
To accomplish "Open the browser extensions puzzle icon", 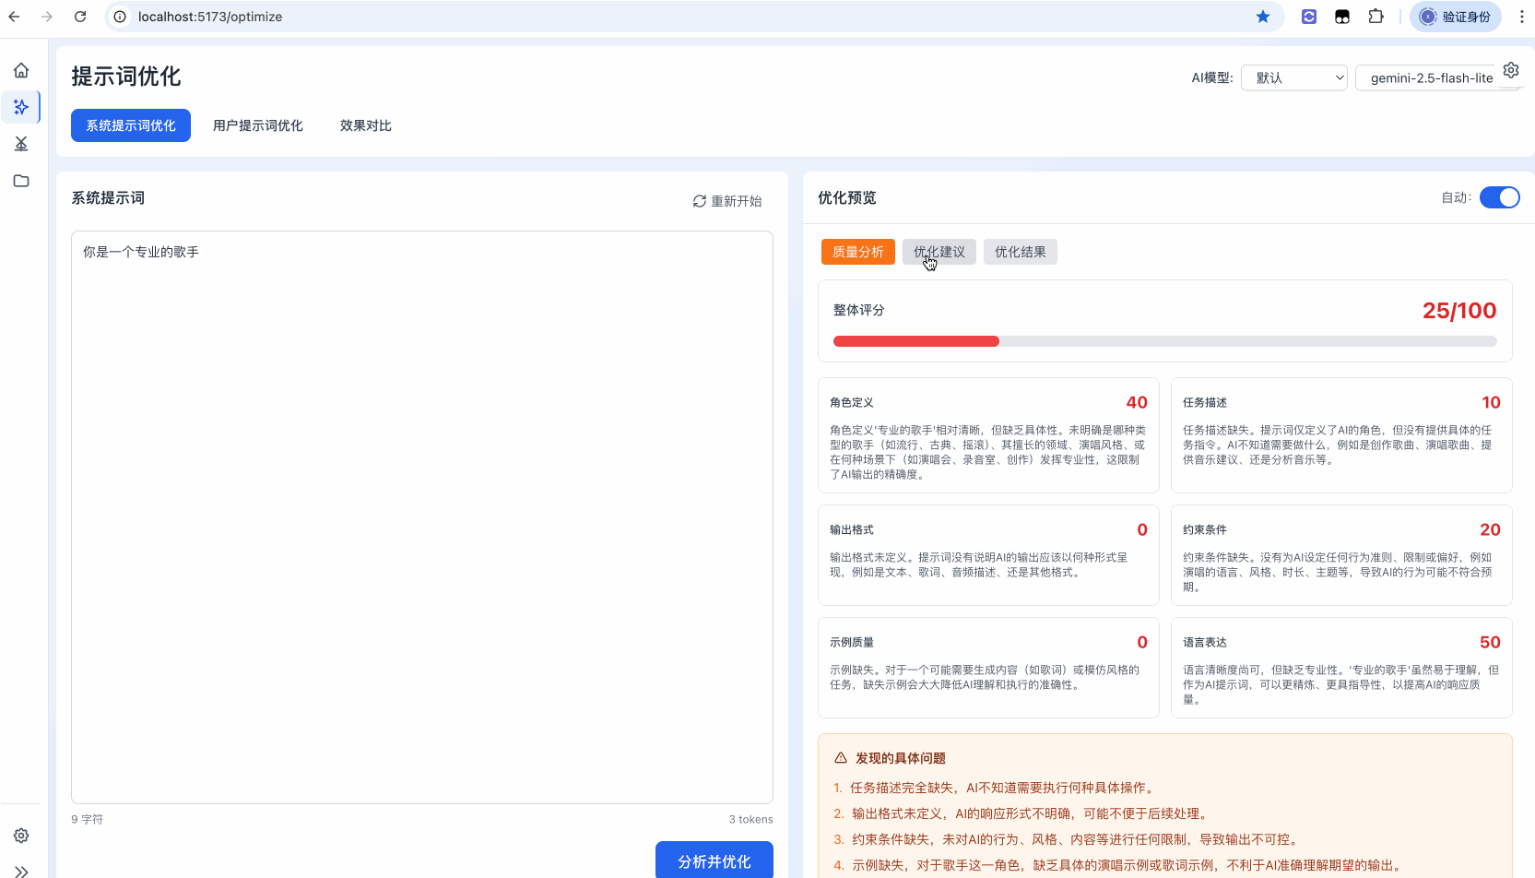I will [1376, 16].
